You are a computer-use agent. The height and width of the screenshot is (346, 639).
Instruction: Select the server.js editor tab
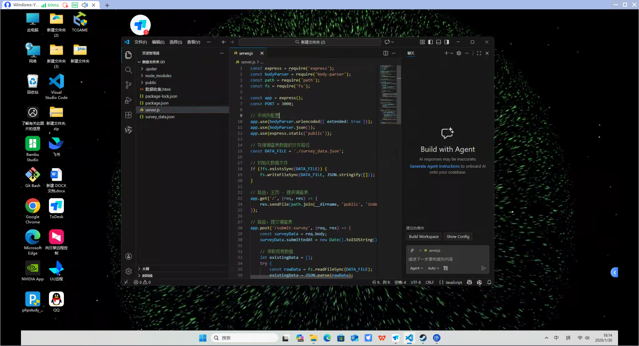coord(246,53)
